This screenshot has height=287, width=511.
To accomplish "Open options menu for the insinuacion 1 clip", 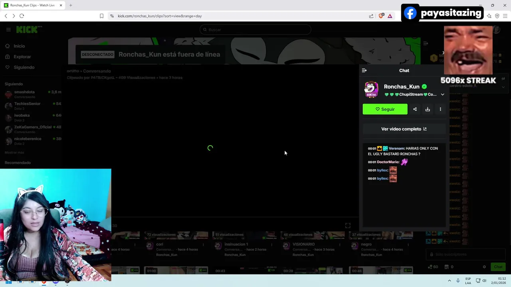I will pos(271,244).
